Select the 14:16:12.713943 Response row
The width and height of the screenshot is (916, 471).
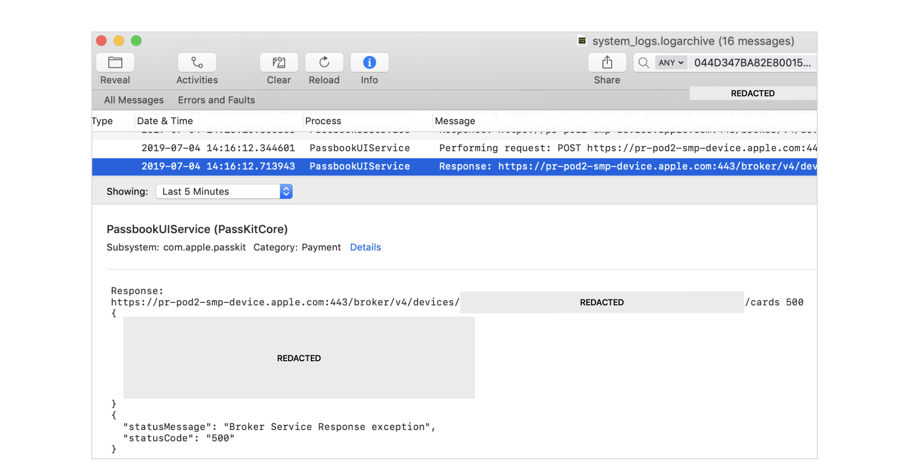point(454,167)
